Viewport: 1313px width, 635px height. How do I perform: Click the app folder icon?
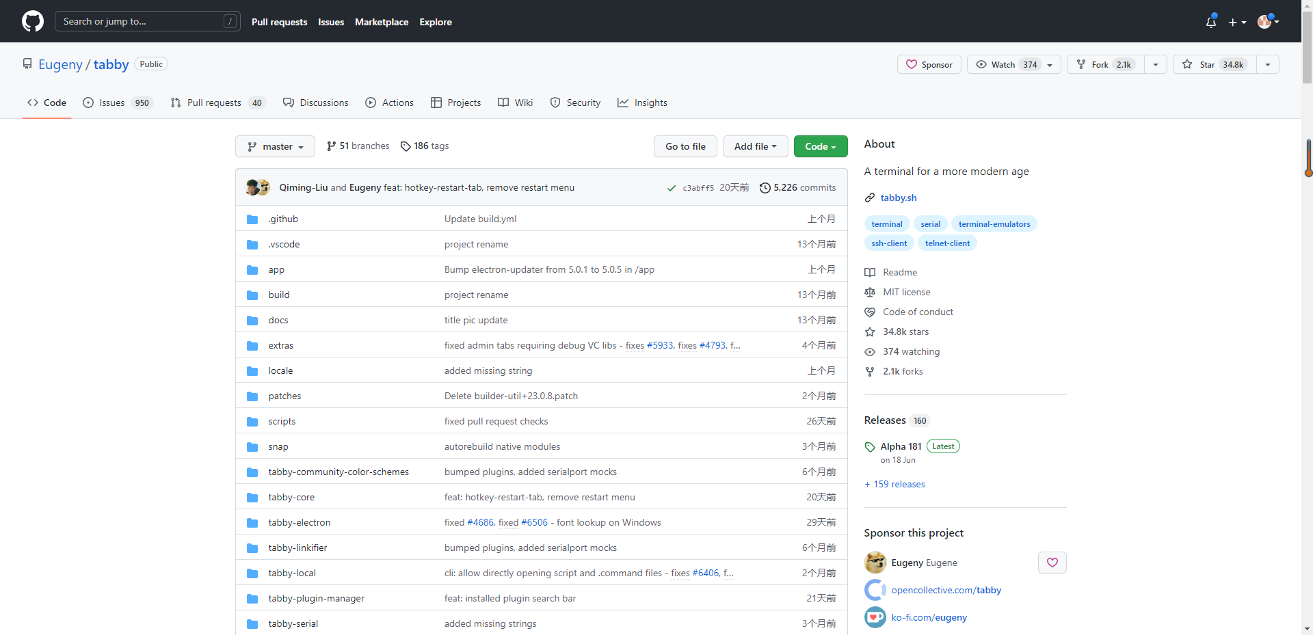tap(252, 270)
